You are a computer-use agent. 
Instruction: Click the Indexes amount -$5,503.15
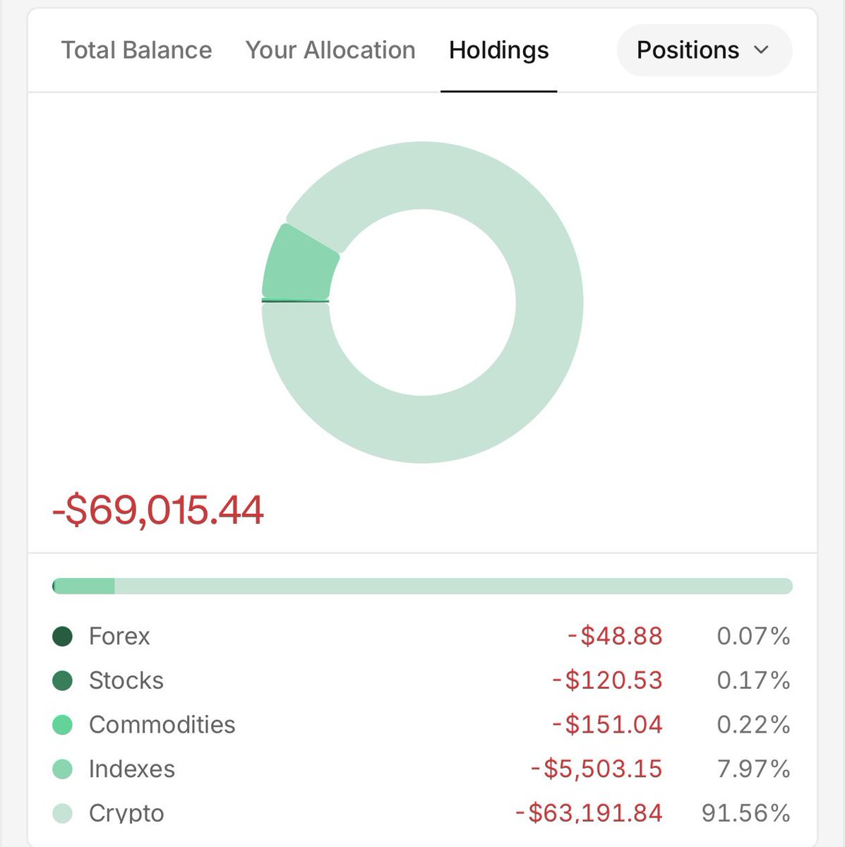(597, 769)
